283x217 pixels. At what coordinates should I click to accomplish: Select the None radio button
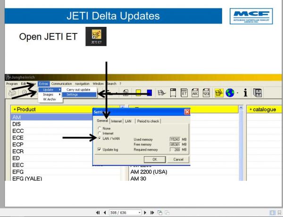point(99,129)
